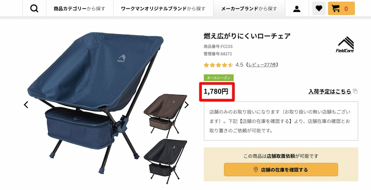Open ワークマンオリジナルブランドから探す menu
The image size is (371, 190).
(x=163, y=9)
